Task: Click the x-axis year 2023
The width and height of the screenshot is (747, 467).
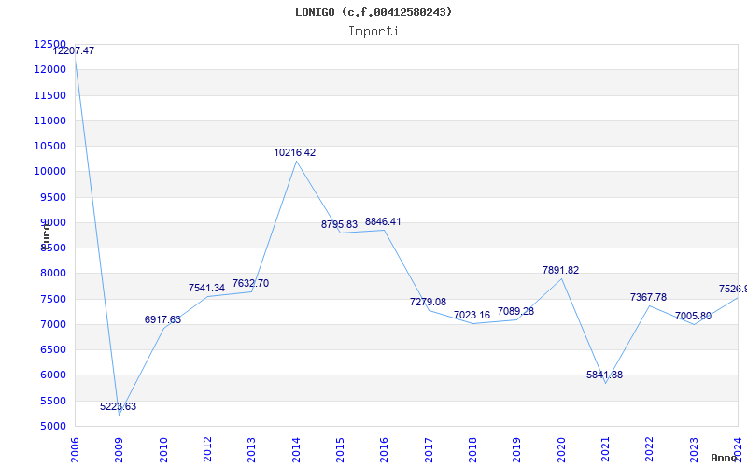Action: click(694, 449)
